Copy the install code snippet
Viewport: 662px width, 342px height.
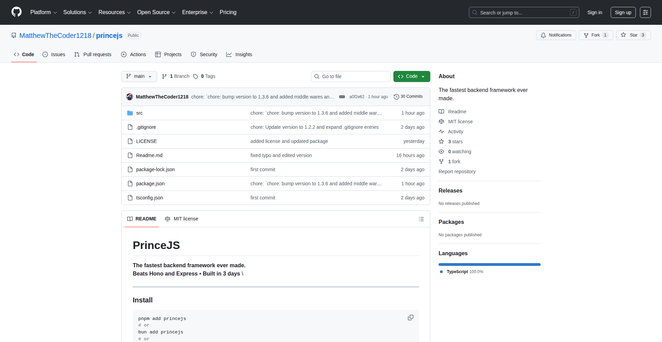[410, 318]
